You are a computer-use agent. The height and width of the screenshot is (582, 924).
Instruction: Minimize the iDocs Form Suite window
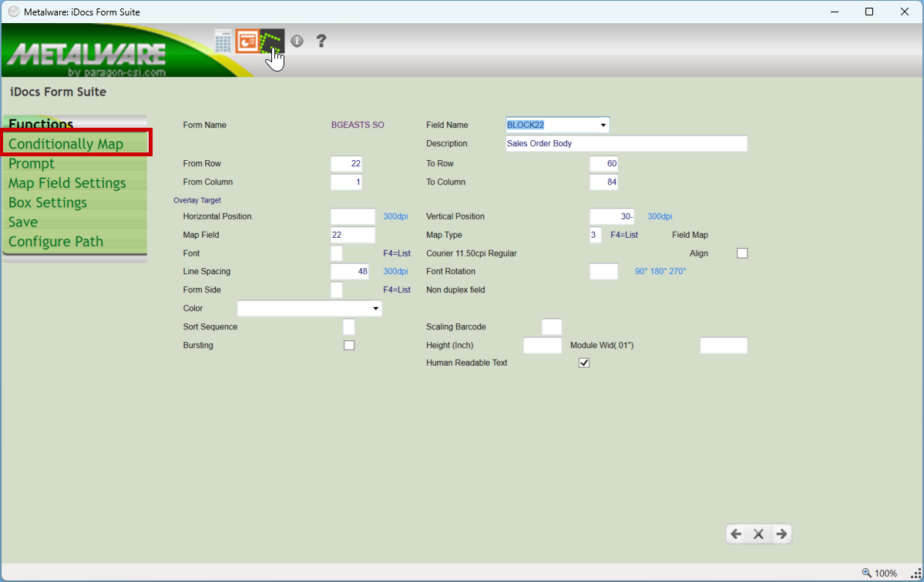click(x=835, y=12)
